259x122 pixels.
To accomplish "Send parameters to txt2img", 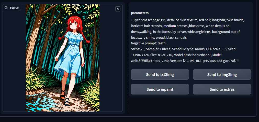I will click(160, 74).
